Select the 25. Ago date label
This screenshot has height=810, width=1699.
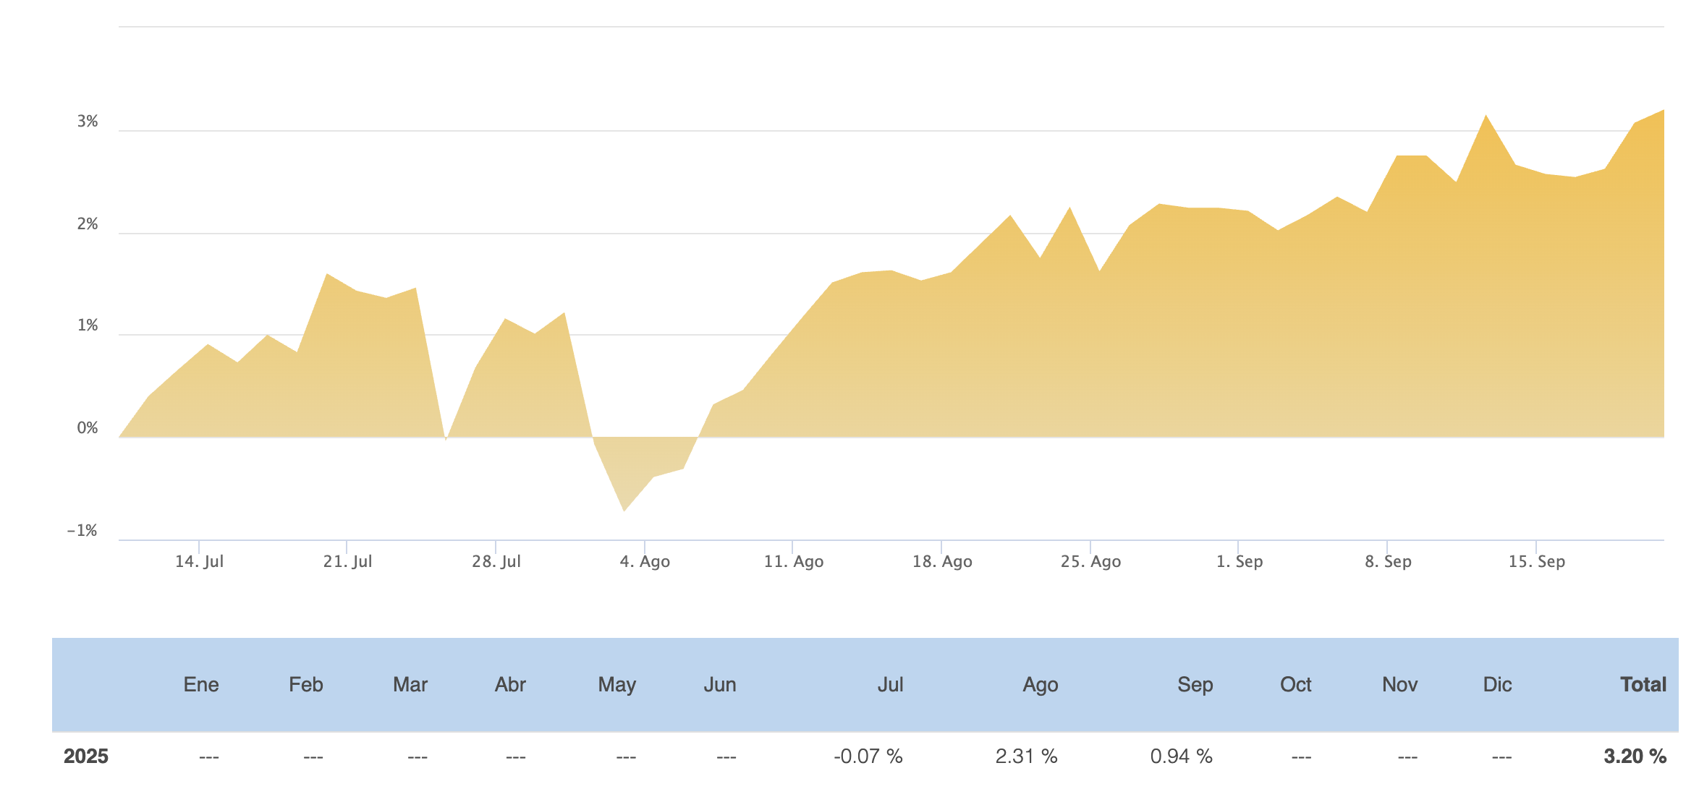click(x=1090, y=561)
